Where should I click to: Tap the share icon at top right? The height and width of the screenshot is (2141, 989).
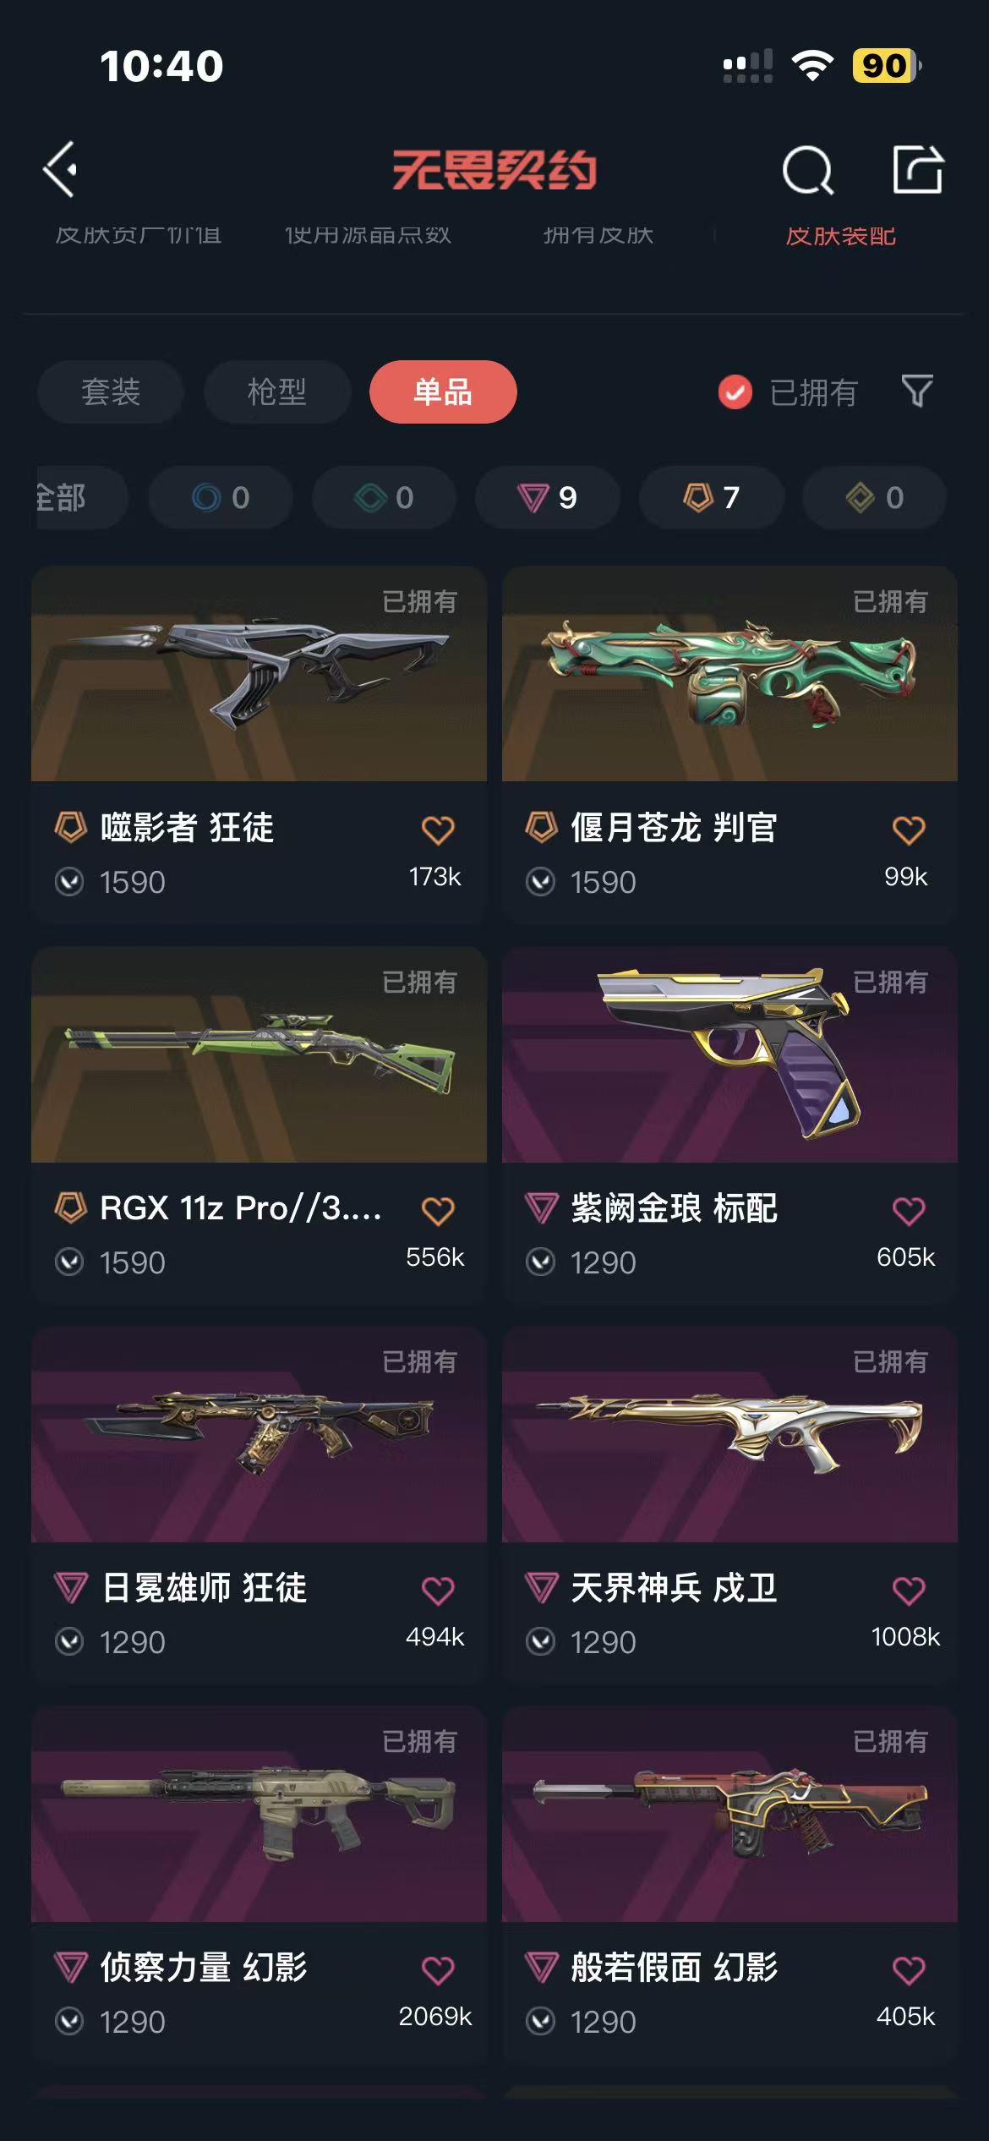pos(918,169)
